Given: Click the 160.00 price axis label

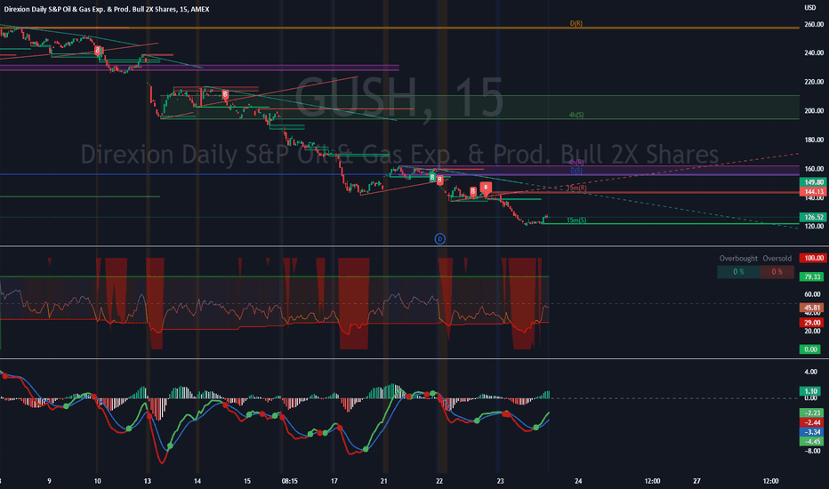Looking at the screenshot, I should pos(814,169).
